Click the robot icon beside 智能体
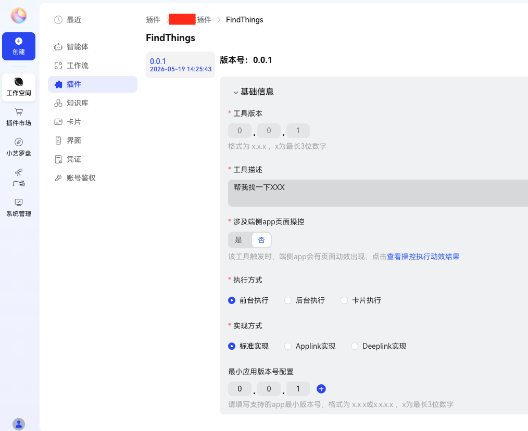The image size is (528, 431). (58, 47)
